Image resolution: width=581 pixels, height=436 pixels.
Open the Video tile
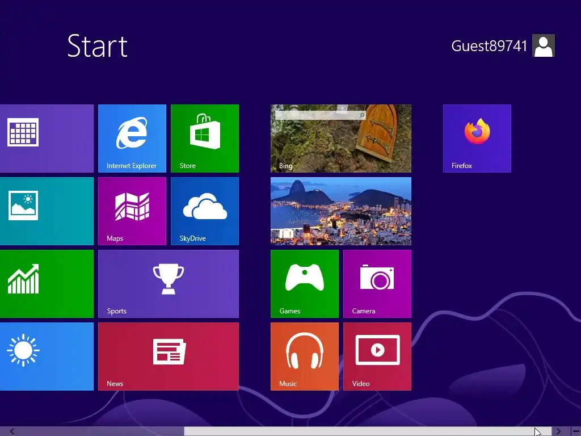pyautogui.click(x=377, y=357)
